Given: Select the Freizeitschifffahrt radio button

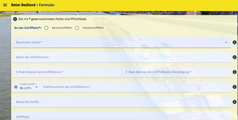Looking at the screenshot, I should coord(77,28).
